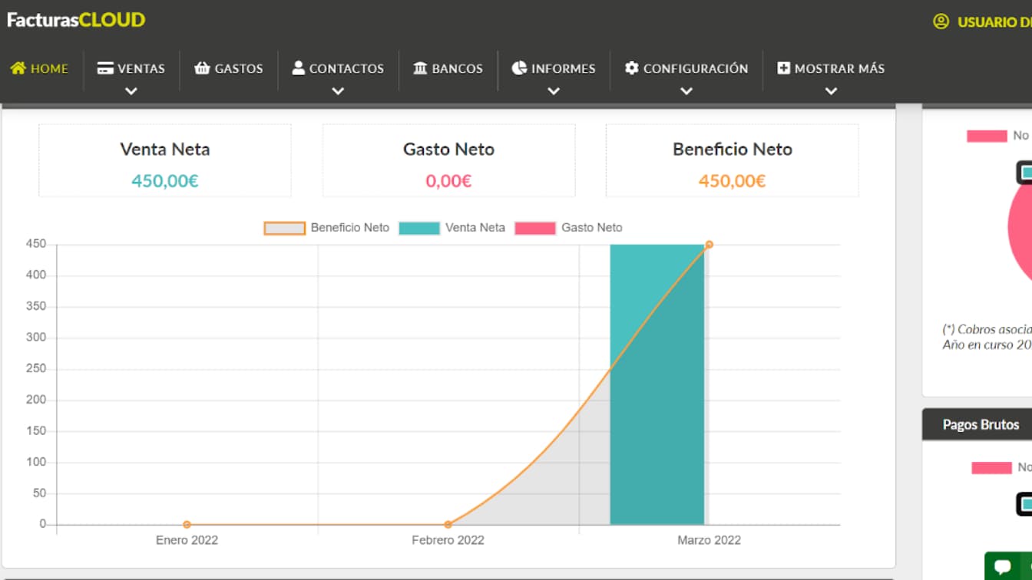Viewport: 1032px width, 580px height.
Task: Click the pie chart icon for INFORMES
Action: pyautogui.click(x=519, y=68)
